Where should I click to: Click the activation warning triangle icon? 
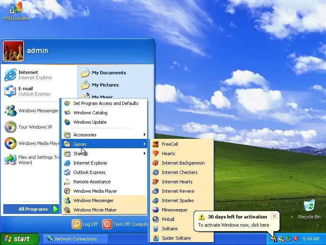point(201,217)
